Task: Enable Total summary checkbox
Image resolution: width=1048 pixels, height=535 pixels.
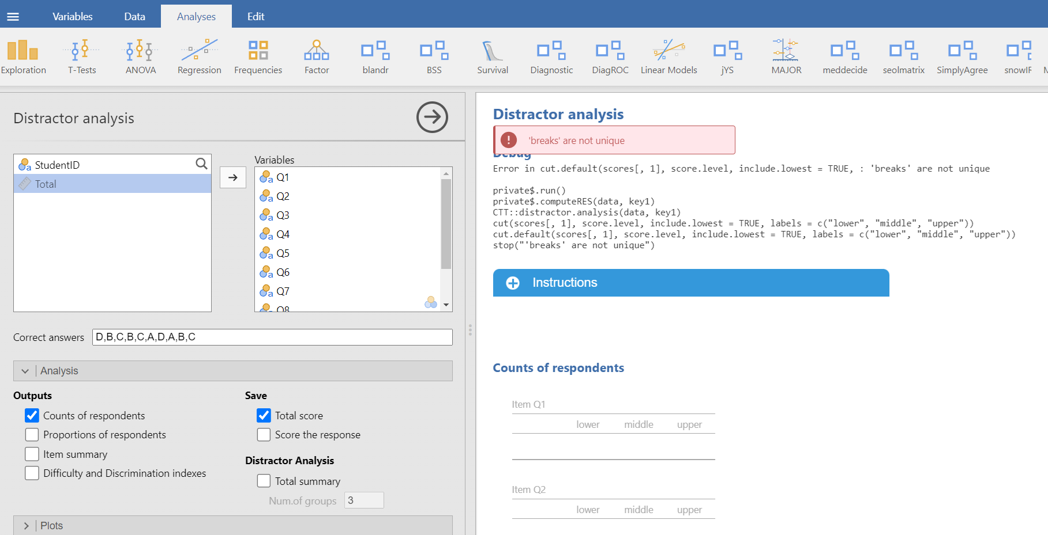Action: pyautogui.click(x=264, y=481)
